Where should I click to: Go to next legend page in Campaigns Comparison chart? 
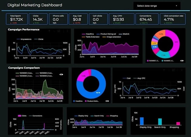62,75
